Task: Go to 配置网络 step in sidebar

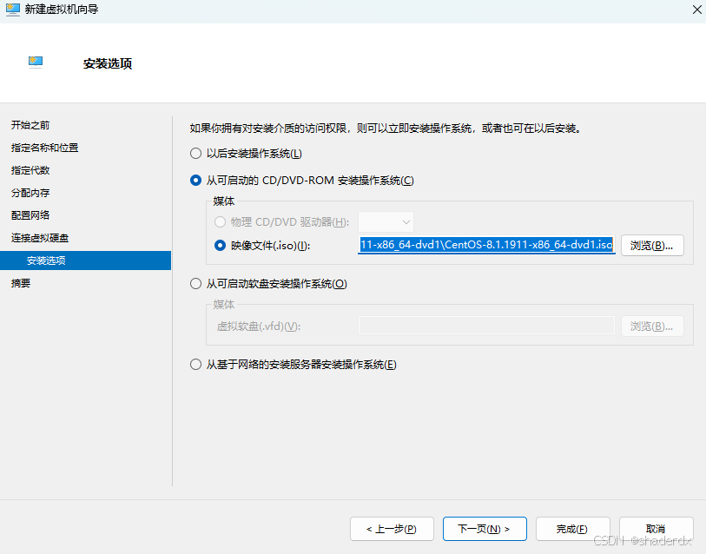Action: (x=30, y=215)
